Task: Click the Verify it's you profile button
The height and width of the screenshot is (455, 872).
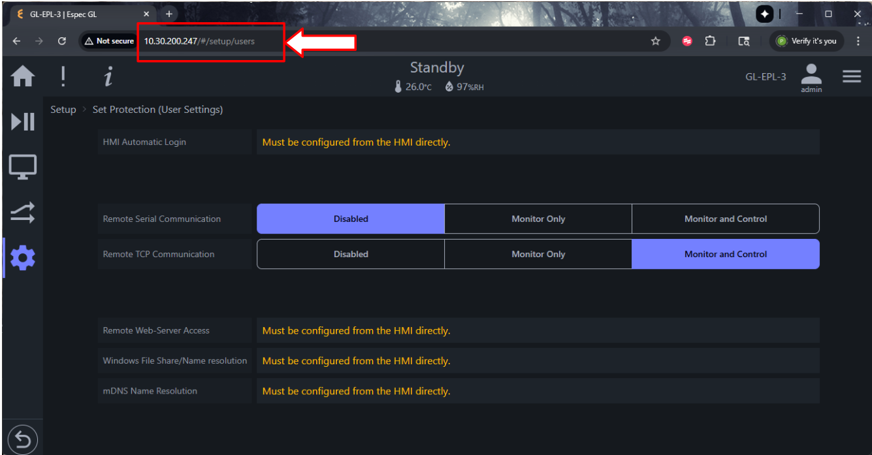Action: (x=807, y=41)
